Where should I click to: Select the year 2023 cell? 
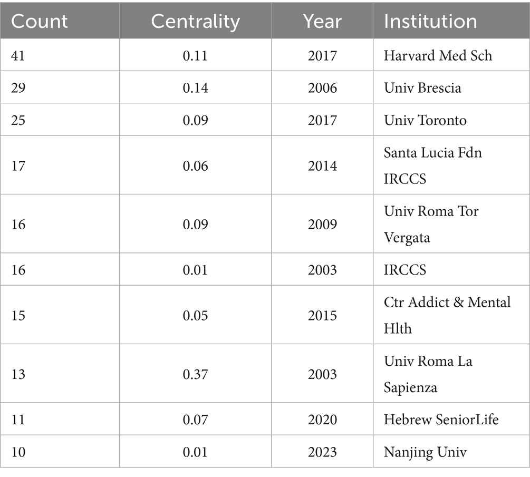(x=322, y=452)
